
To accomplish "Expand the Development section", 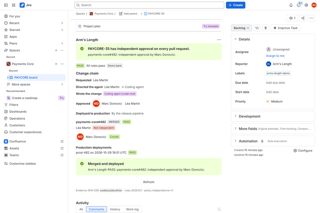I will pyautogui.click(x=235, y=116).
